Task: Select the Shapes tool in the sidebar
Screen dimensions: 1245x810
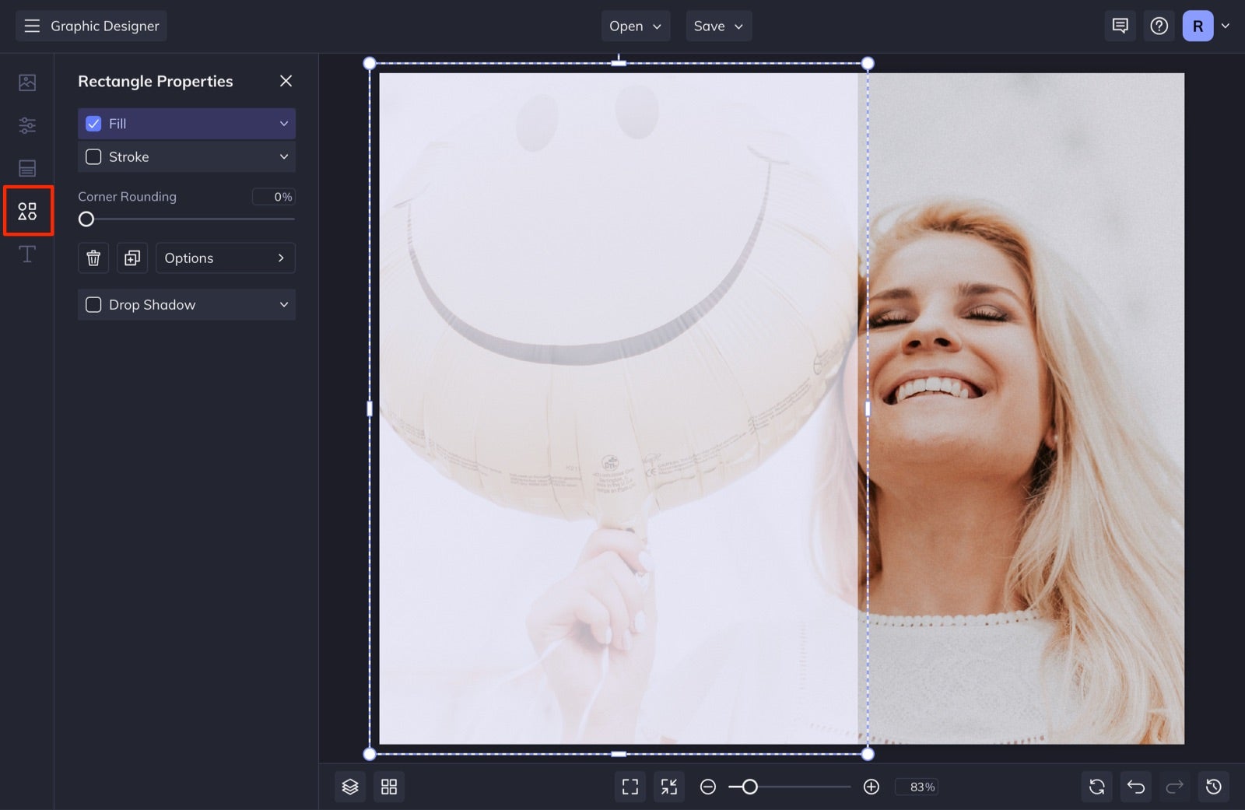Action: click(28, 210)
